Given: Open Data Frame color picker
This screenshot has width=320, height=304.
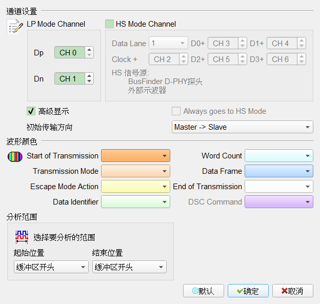Looking at the screenshot, I should click(279, 171).
